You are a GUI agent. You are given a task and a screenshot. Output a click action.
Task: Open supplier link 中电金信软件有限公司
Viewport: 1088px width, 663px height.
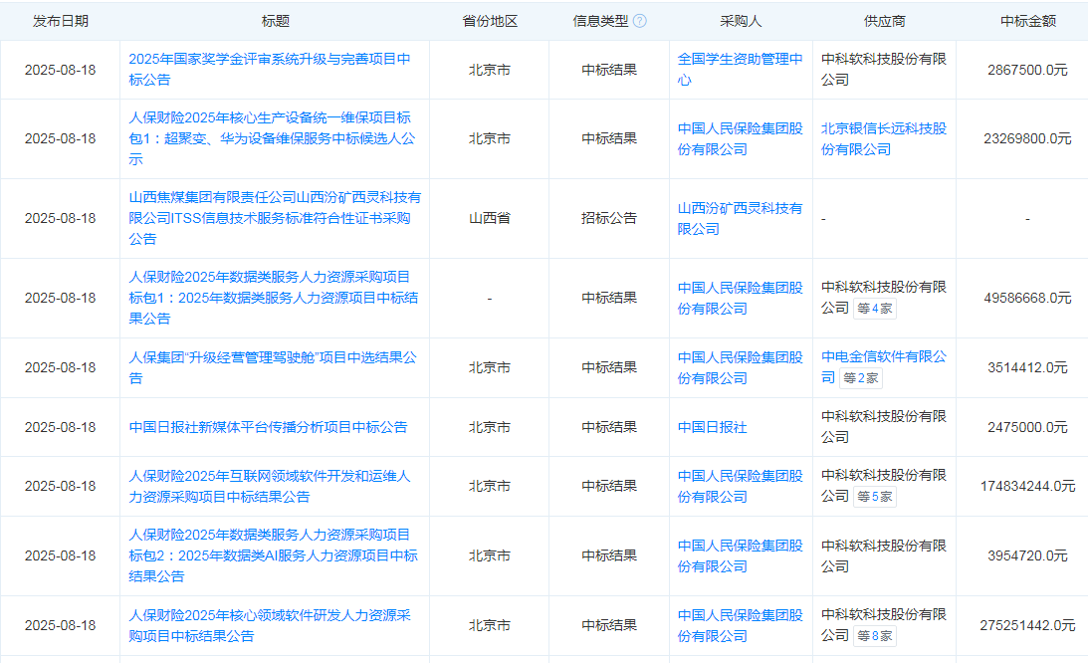[x=884, y=366]
